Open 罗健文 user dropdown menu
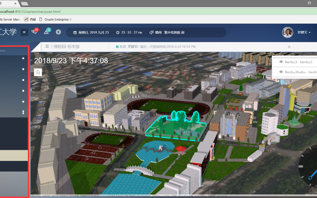317x198 pixels. coord(304,32)
